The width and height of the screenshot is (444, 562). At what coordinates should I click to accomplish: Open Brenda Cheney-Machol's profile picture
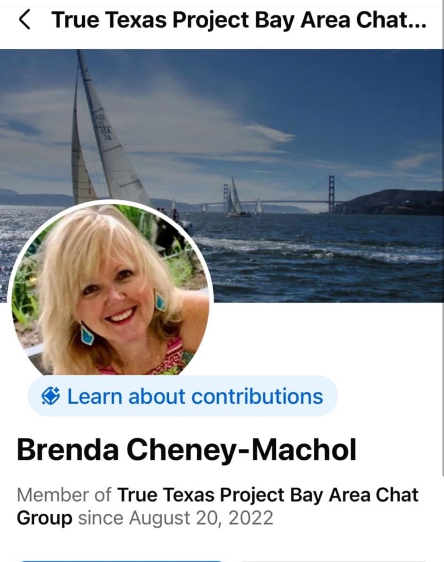pyautogui.click(x=110, y=288)
